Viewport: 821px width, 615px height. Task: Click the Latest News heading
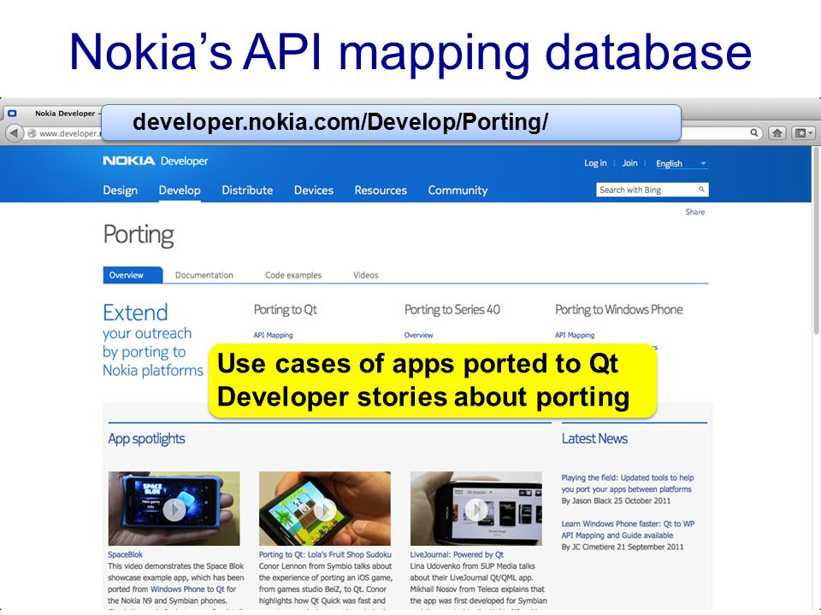tap(594, 439)
